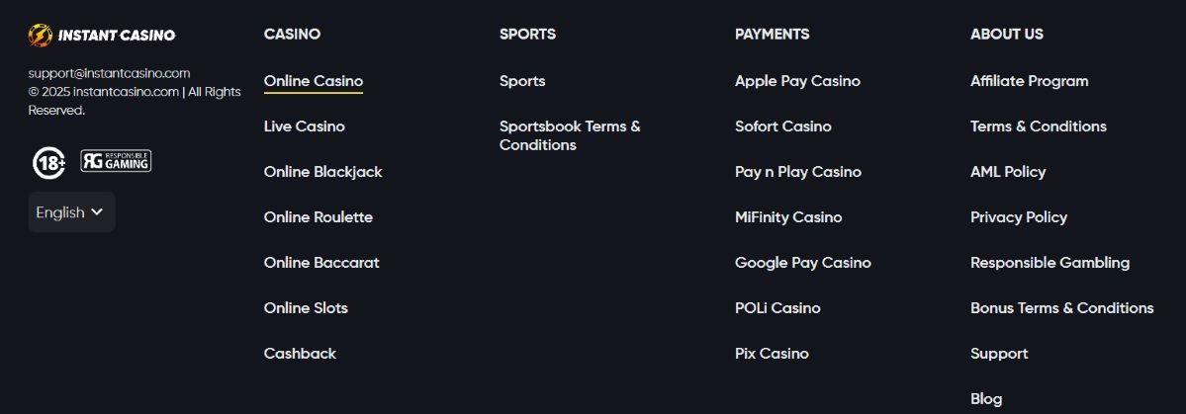Open the Online Blackjack page
The width and height of the screenshot is (1186, 414).
tap(323, 172)
